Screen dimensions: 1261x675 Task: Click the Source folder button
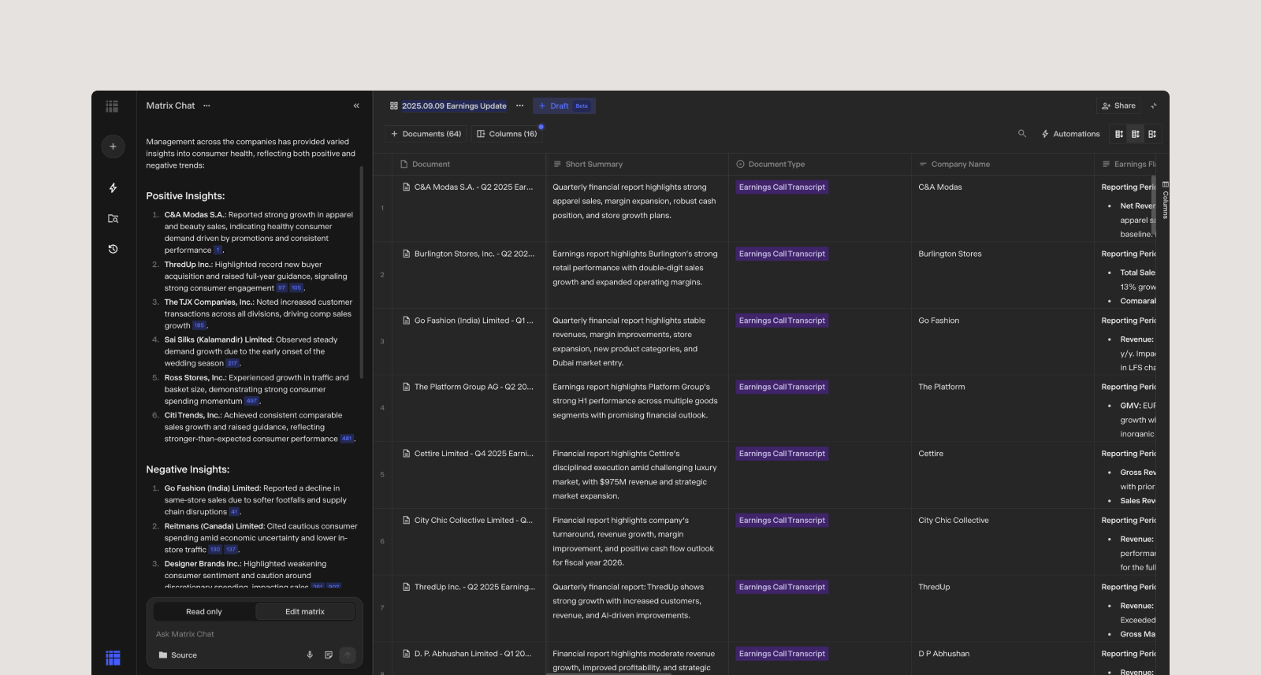[x=177, y=655]
